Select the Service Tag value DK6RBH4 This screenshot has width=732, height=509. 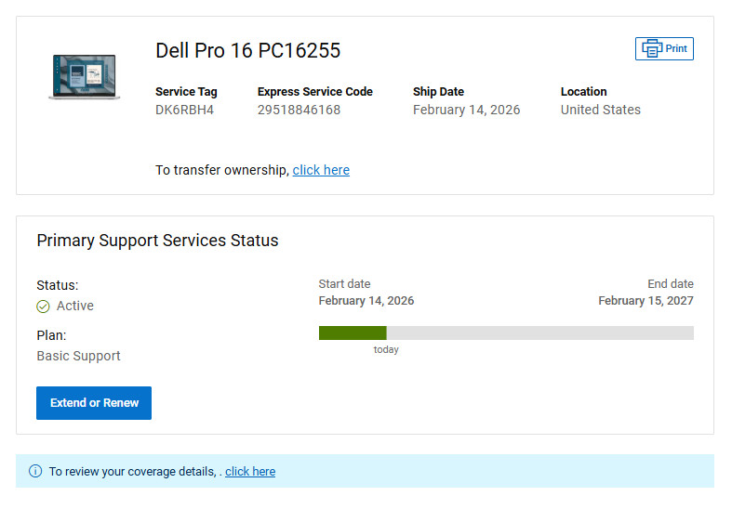[184, 110]
